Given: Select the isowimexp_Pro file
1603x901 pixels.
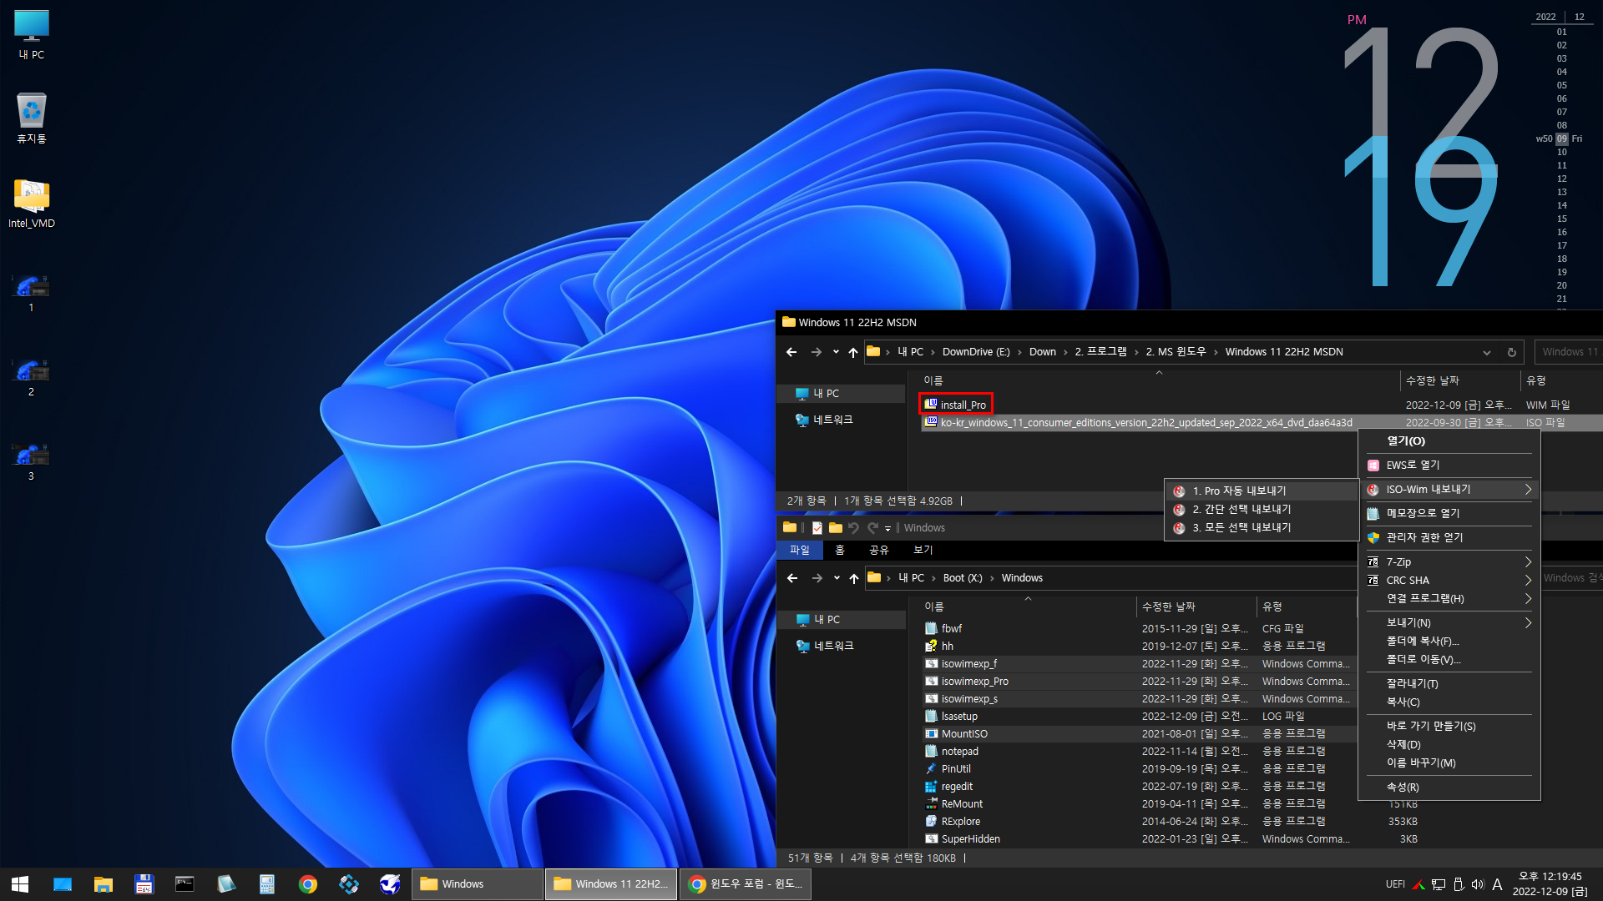Looking at the screenshot, I should [974, 682].
